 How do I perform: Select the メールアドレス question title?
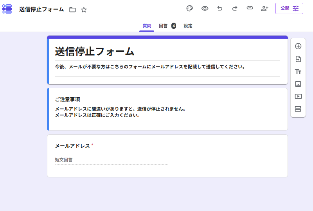pos(72,146)
